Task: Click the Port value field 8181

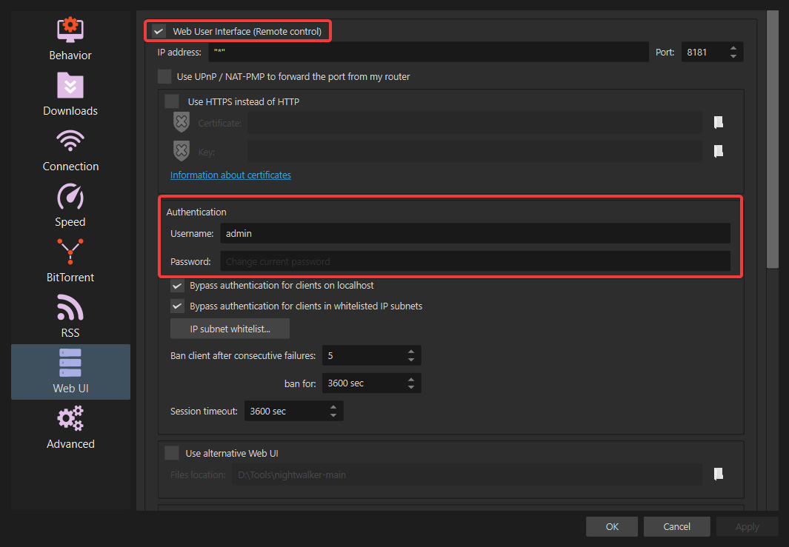Action: [704, 53]
